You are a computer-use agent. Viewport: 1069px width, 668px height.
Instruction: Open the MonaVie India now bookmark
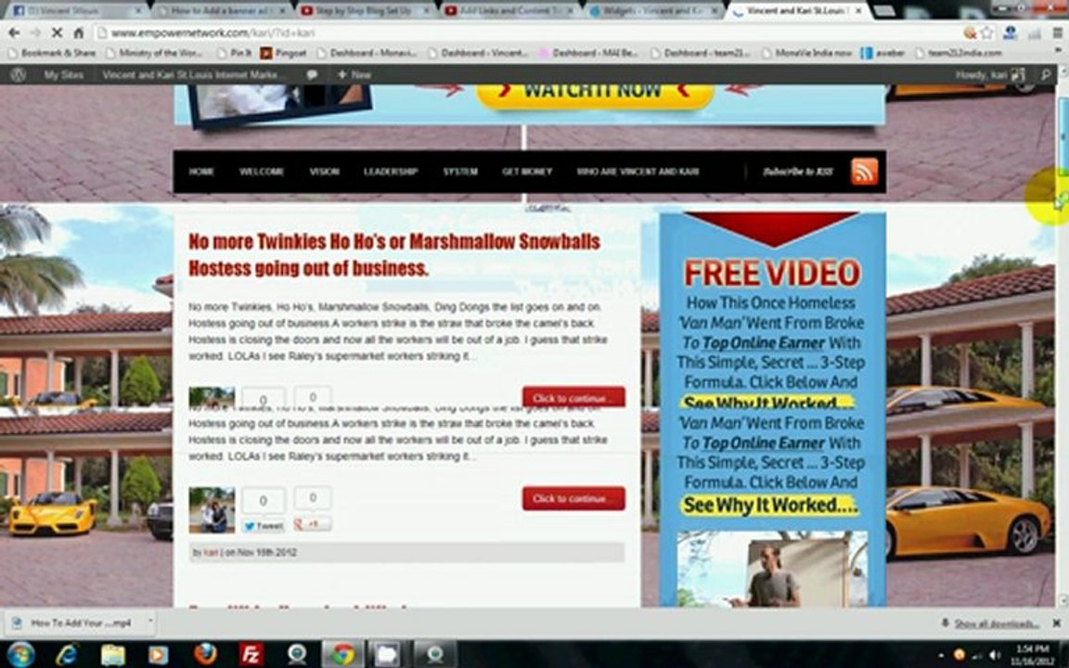(806, 53)
